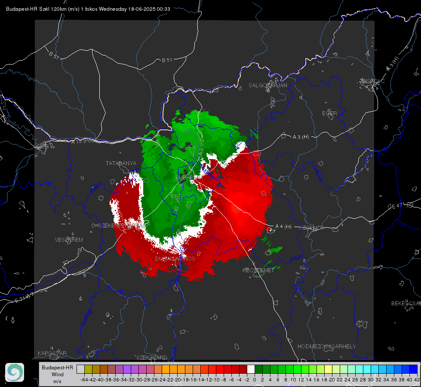This screenshot has height=387, width=421.
Task: Pick the orange legend swatch labeled -24
Action: point(166,369)
